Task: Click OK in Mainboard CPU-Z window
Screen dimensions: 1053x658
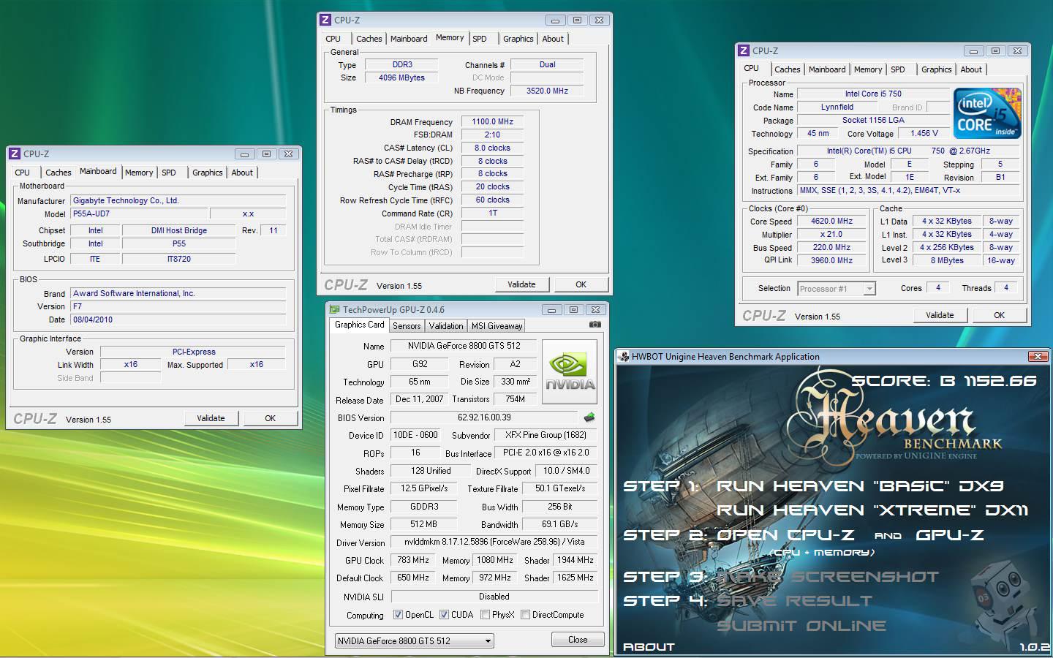Action: (x=270, y=418)
